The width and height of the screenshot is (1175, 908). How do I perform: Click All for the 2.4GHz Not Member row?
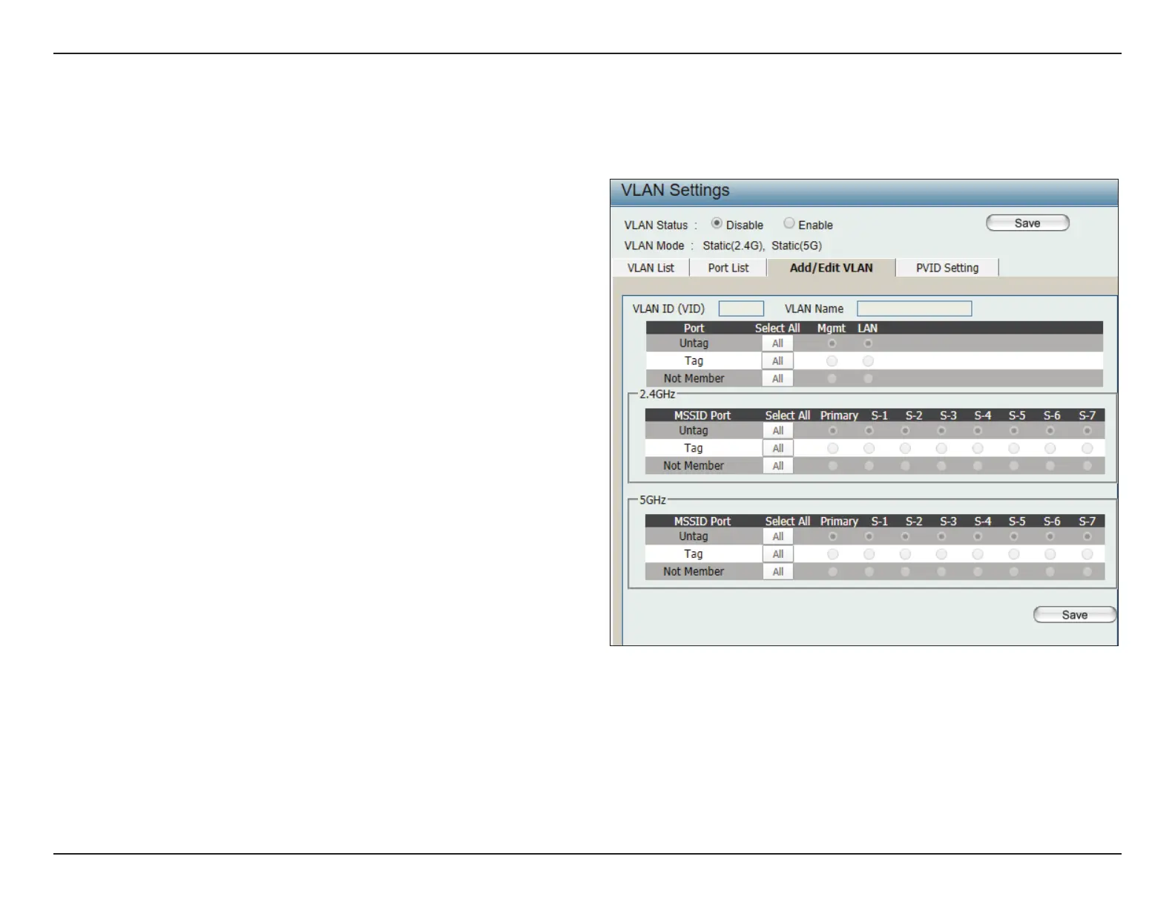(778, 466)
